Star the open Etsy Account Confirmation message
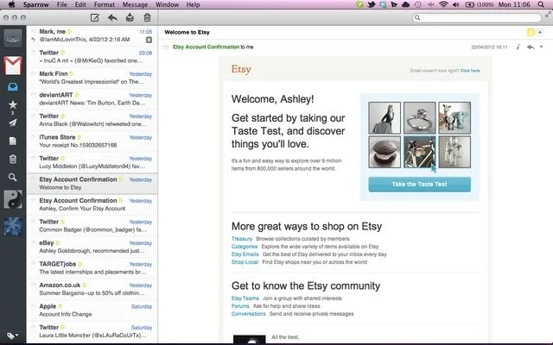The image size is (553, 345). click(x=166, y=47)
